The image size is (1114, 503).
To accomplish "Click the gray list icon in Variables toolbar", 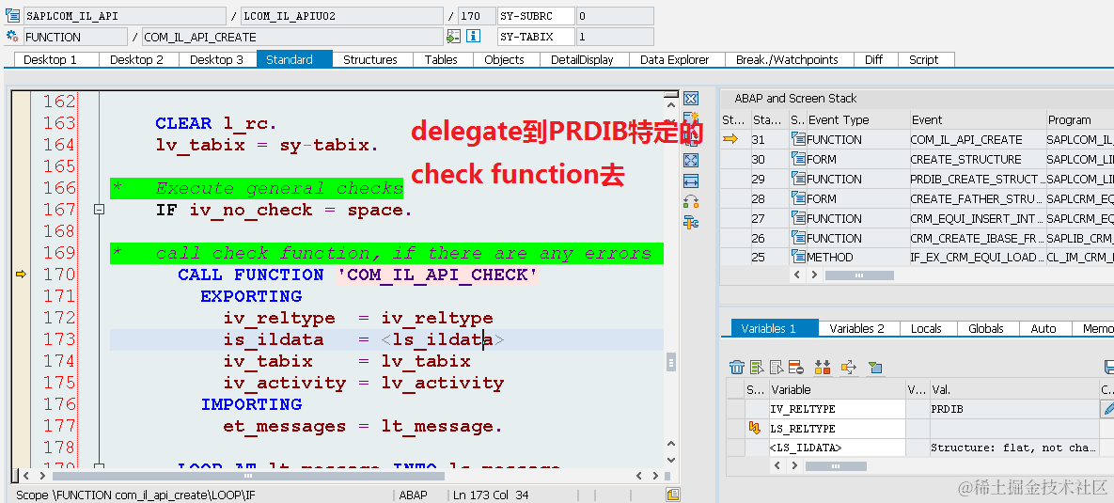I will tap(776, 368).
